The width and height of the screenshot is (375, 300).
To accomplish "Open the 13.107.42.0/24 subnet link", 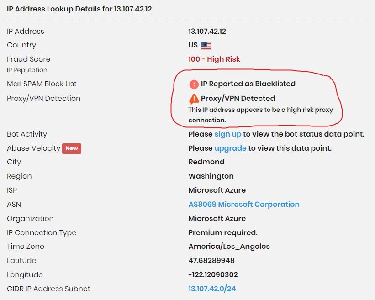I will pyautogui.click(x=212, y=289).
